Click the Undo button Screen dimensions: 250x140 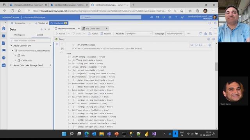coord(77,34)
